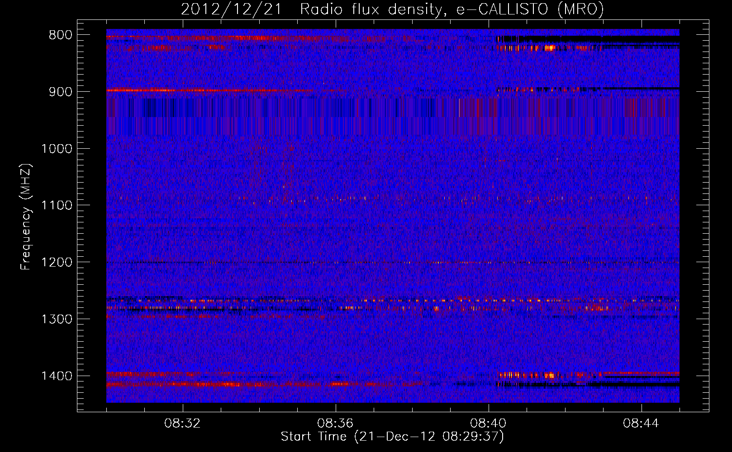Click the 08:40 time tick label
Screen dimensions: 732x452
[489, 424]
